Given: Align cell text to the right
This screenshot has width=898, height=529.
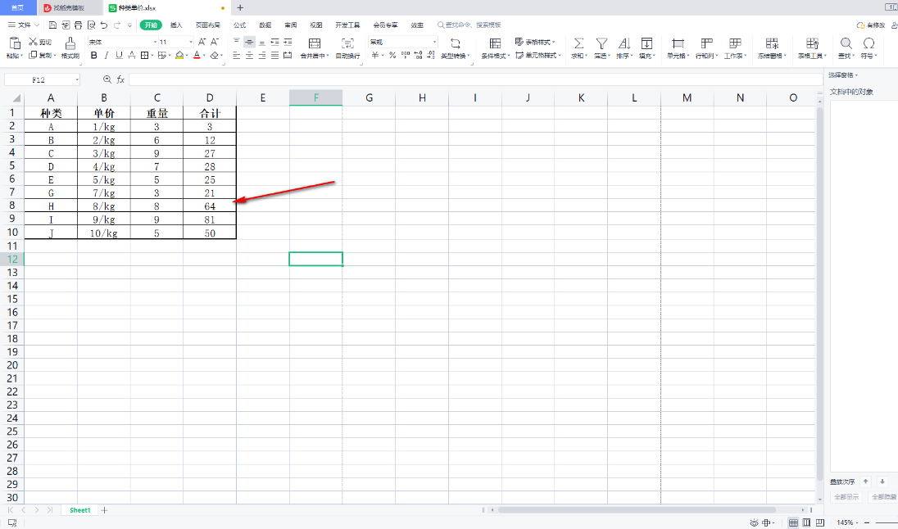Looking at the screenshot, I should click(261, 56).
